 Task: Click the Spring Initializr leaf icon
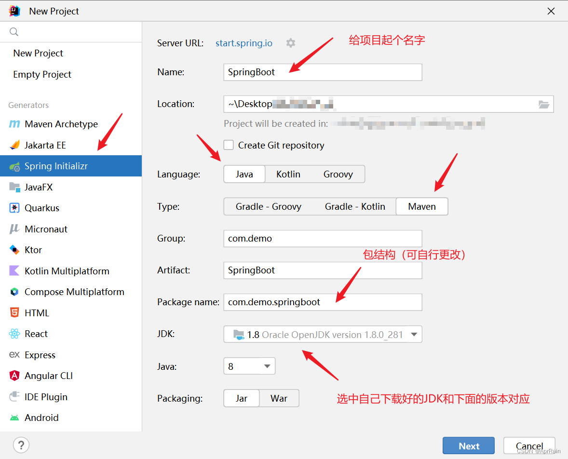tap(14, 166)
